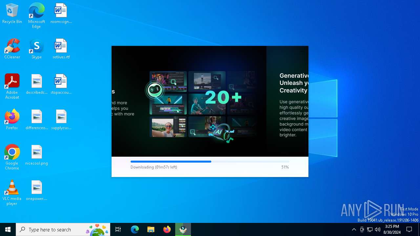Open the clock showing 3:25 PM
Screen dimensions: 420x236
point(392,229)
